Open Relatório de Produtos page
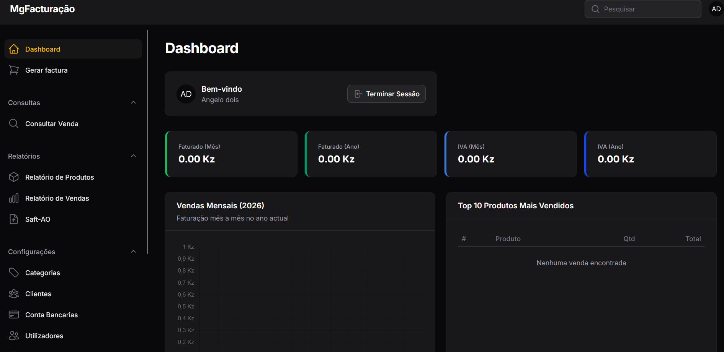Screen dimensions: 724x352 tap(73, 177)
